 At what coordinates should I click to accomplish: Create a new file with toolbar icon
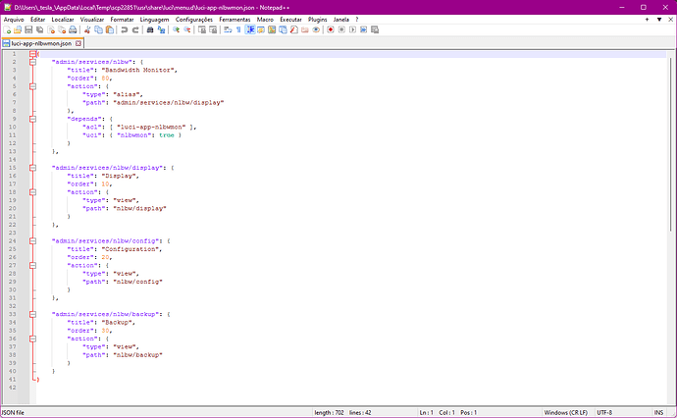coord(7,29)
